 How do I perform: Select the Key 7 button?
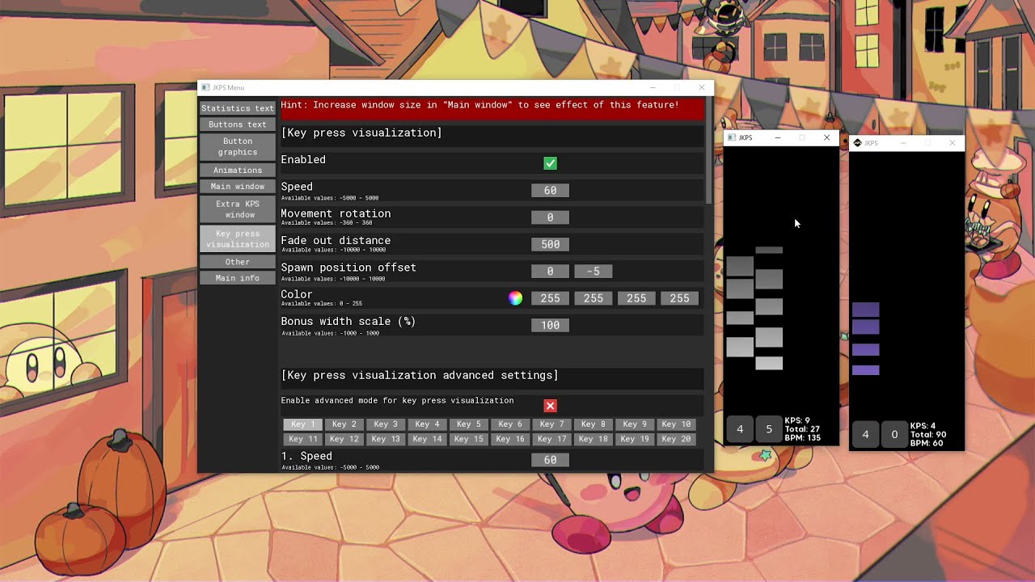coord(551,424)
